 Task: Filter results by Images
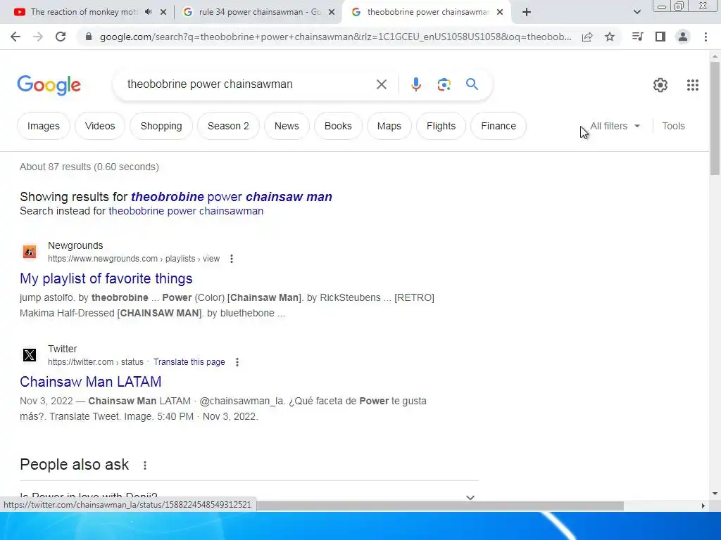44,126
